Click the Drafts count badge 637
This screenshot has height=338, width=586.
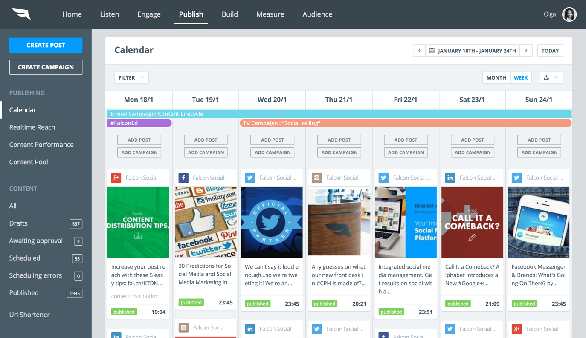click(x=76, y=224)
